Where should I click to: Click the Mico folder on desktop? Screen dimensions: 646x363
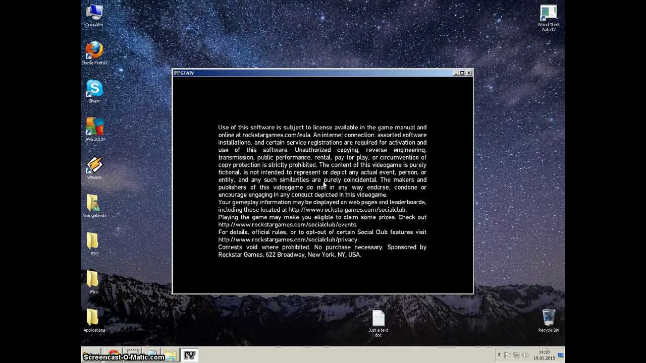(x=94, y=282)
